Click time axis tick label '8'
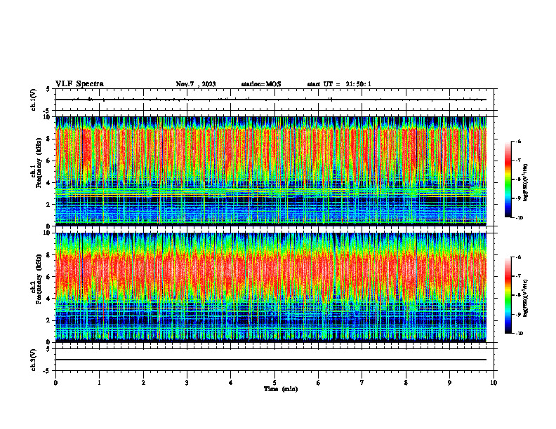 tap(406, 383)
